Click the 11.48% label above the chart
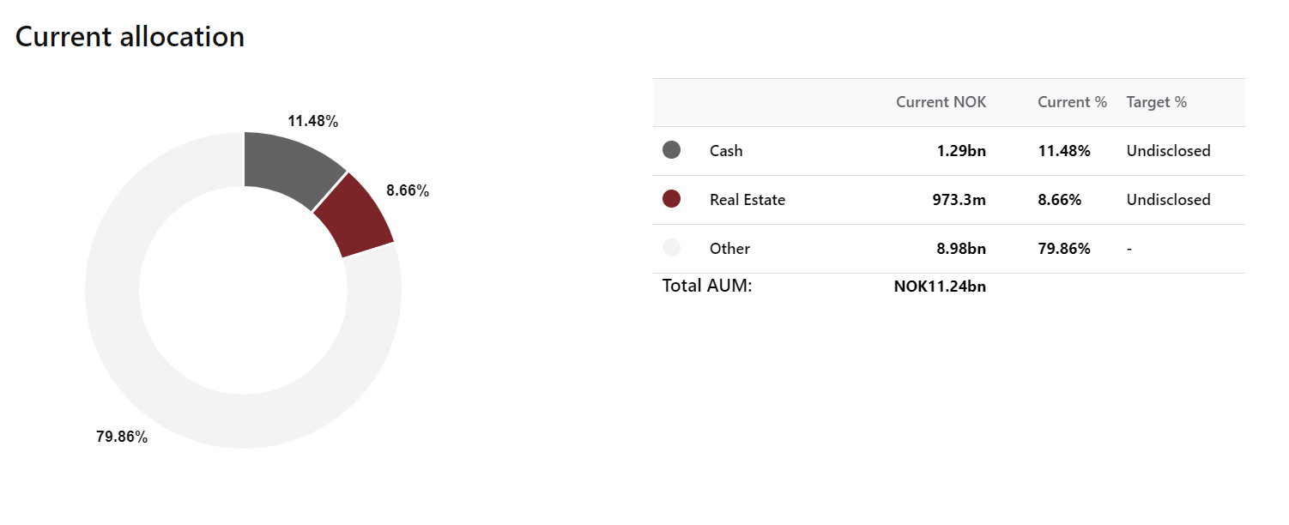 (x=312, y=121)
